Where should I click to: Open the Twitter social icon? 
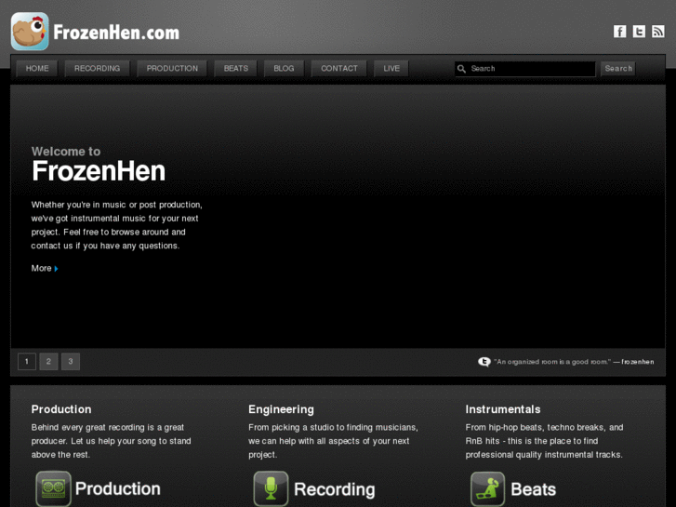[x=639, y=32]
